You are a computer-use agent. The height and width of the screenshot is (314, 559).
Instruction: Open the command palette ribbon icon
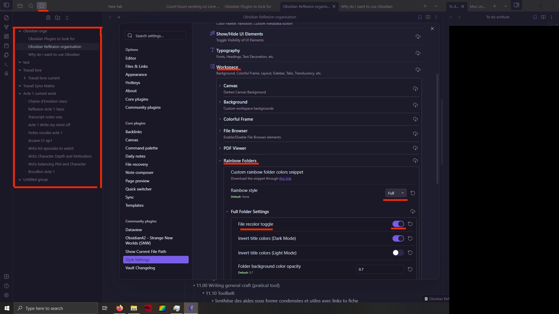(6, 64)
